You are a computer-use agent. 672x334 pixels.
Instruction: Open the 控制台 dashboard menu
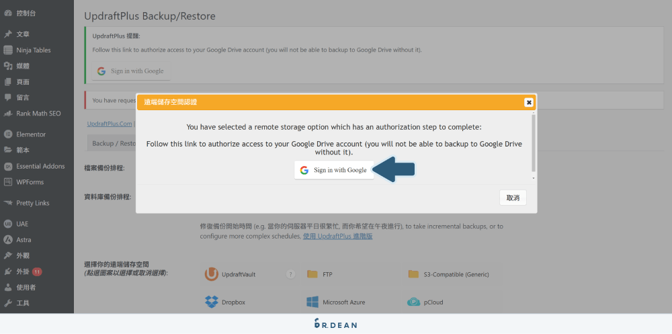[26, 13]
